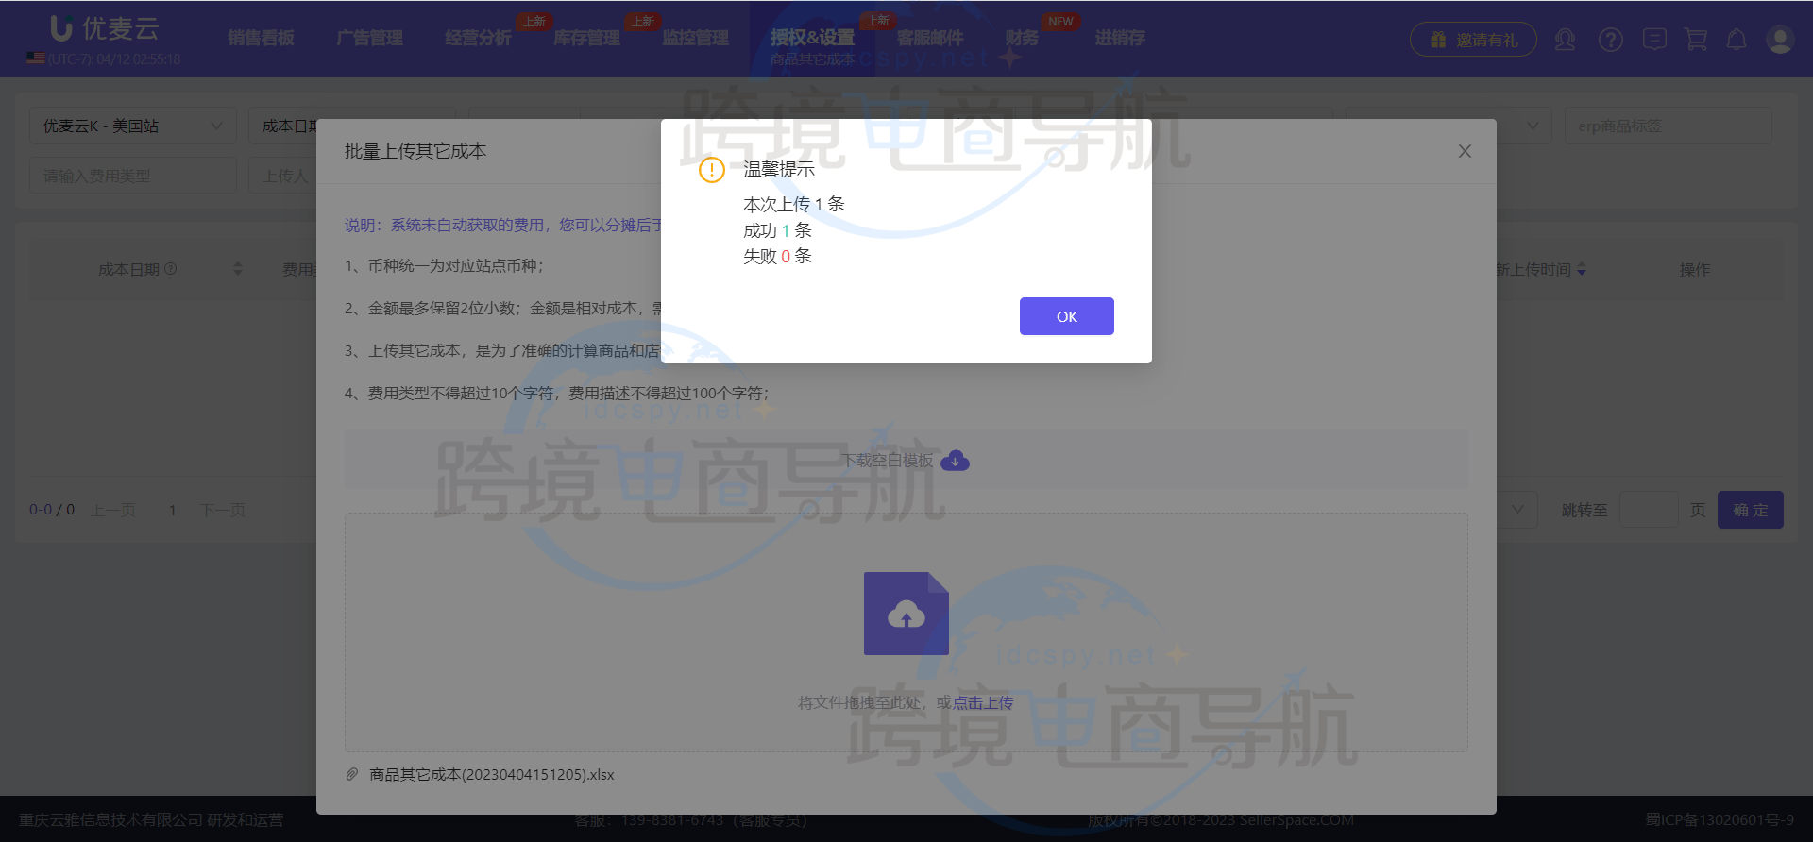
Task: Click the 点击上传 link
Action: [x=983, y=702]
